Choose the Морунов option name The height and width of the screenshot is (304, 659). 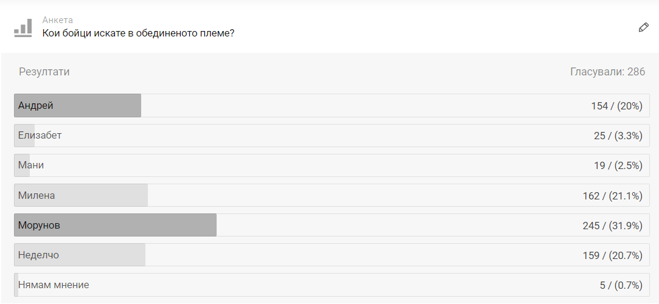click(39, 226)
